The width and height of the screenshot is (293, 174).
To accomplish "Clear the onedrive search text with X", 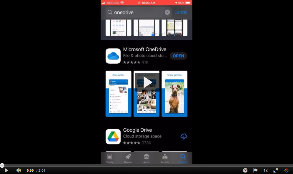I will (167, 12).
